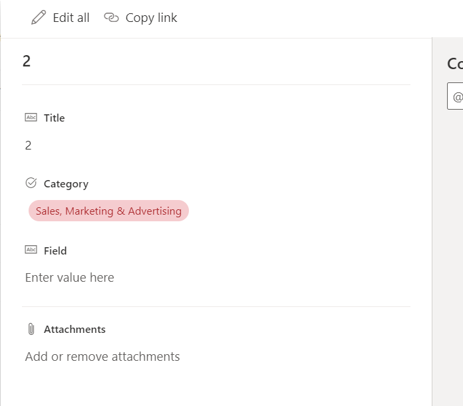Click the Edit all pencil icon

(x=39, y=18)
